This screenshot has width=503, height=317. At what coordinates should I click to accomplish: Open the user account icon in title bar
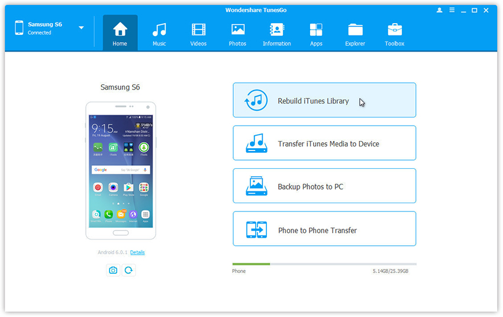439,11
